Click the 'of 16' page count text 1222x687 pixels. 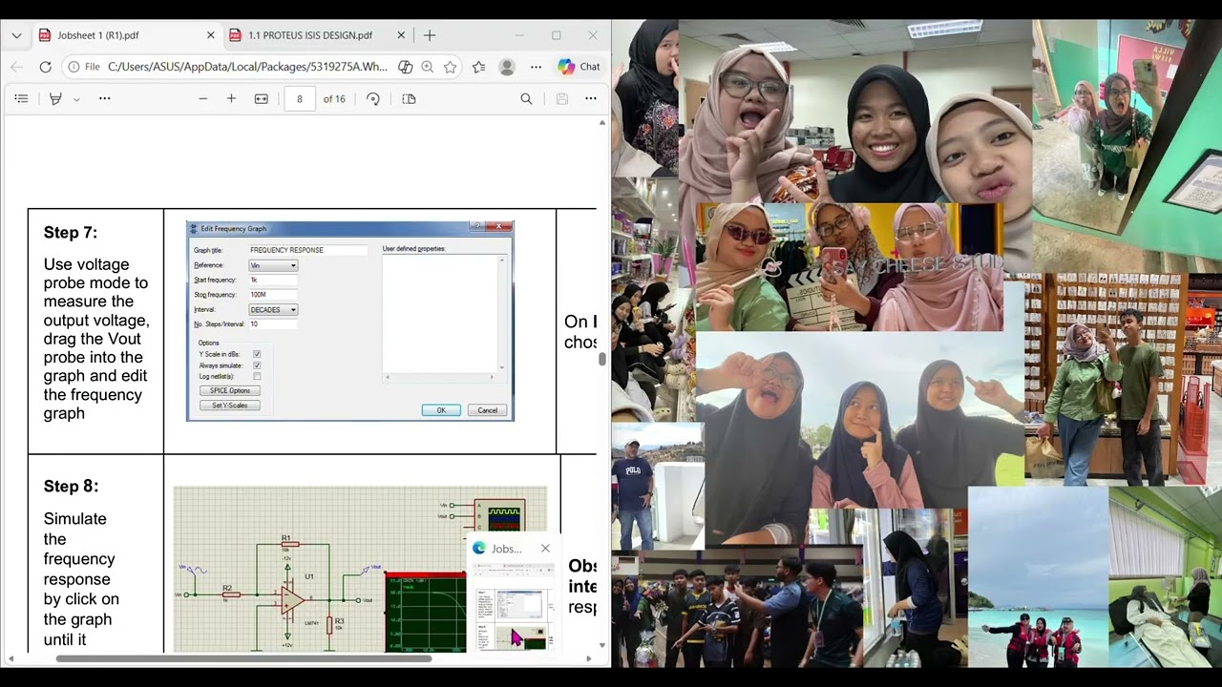[x=334, y=99]
